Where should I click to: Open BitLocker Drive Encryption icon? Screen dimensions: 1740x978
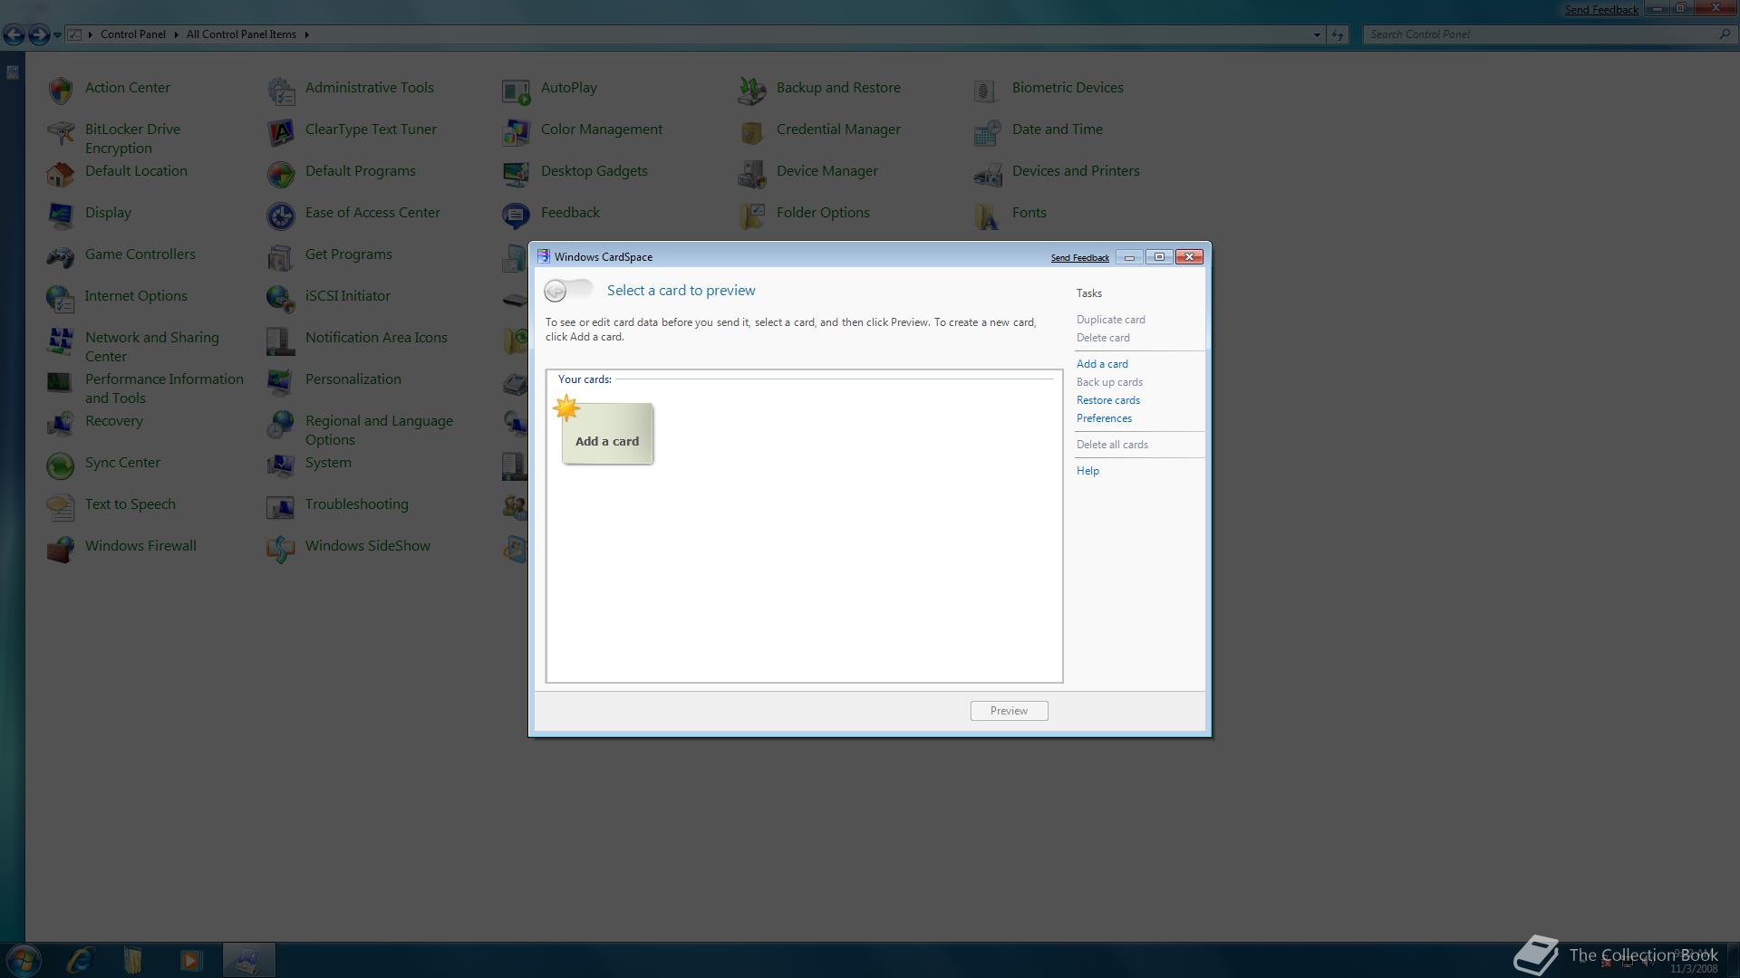tap(61, 133)
